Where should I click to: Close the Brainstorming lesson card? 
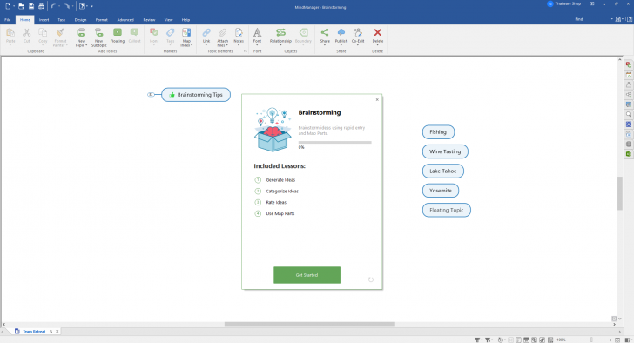tap(377, 99)
